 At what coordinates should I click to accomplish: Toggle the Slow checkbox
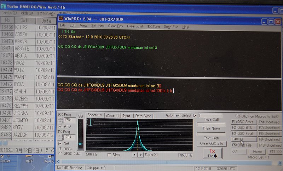click(109, 155)
